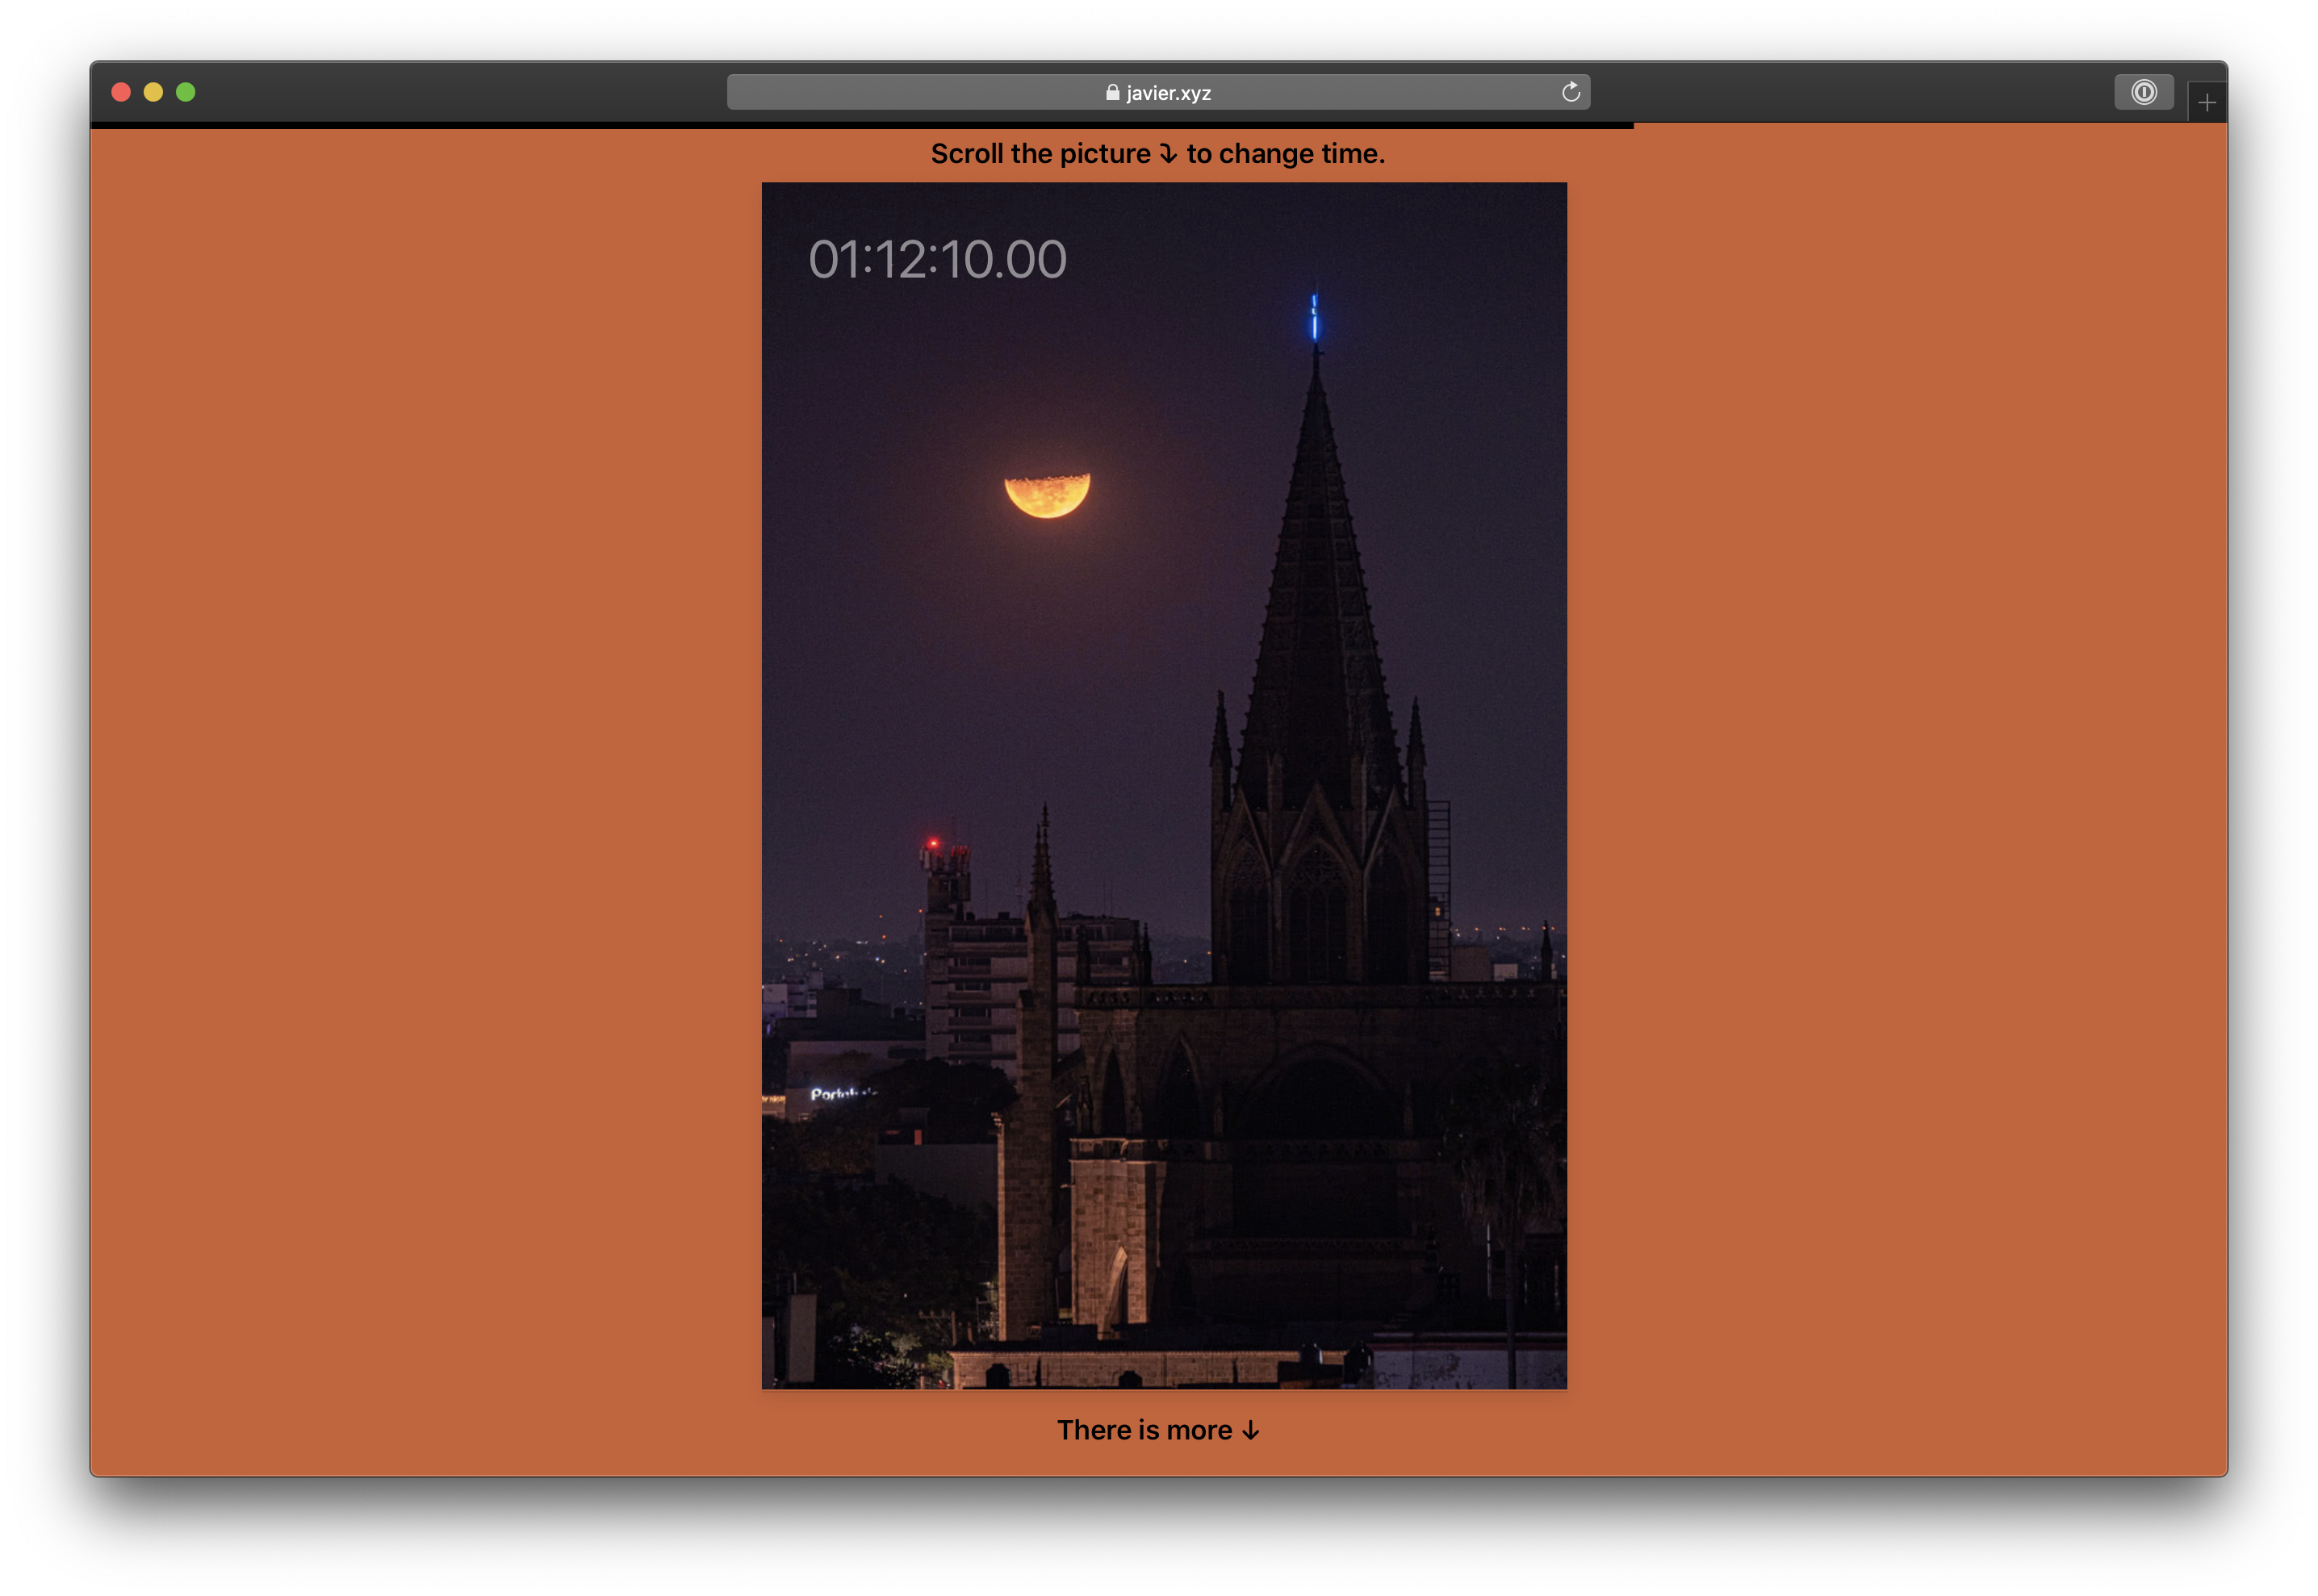
Task: Click the green fullscreen window button
Action: click(185, 92)
